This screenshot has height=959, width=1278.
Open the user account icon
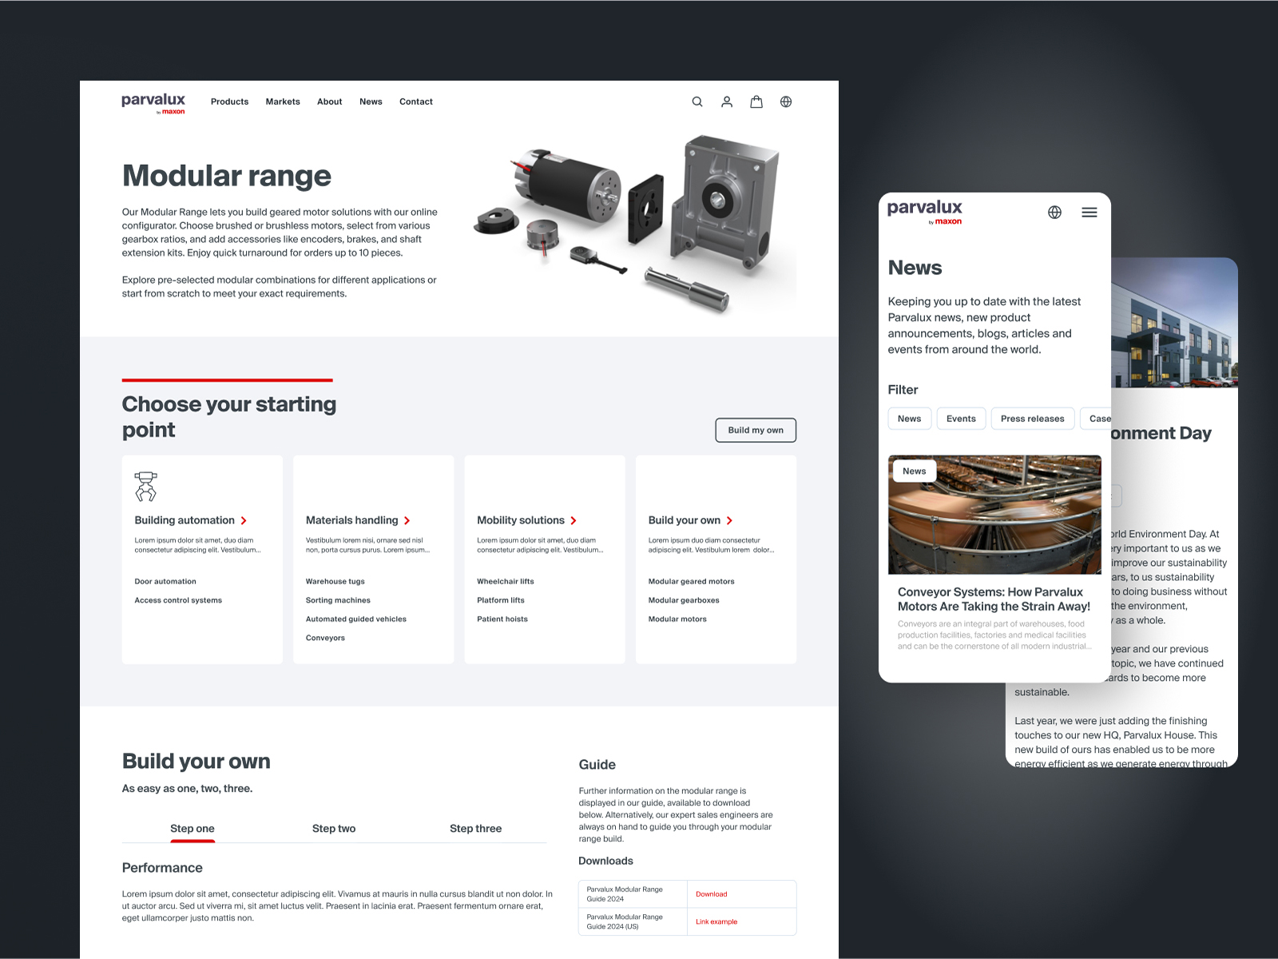(x=727, y=101)
